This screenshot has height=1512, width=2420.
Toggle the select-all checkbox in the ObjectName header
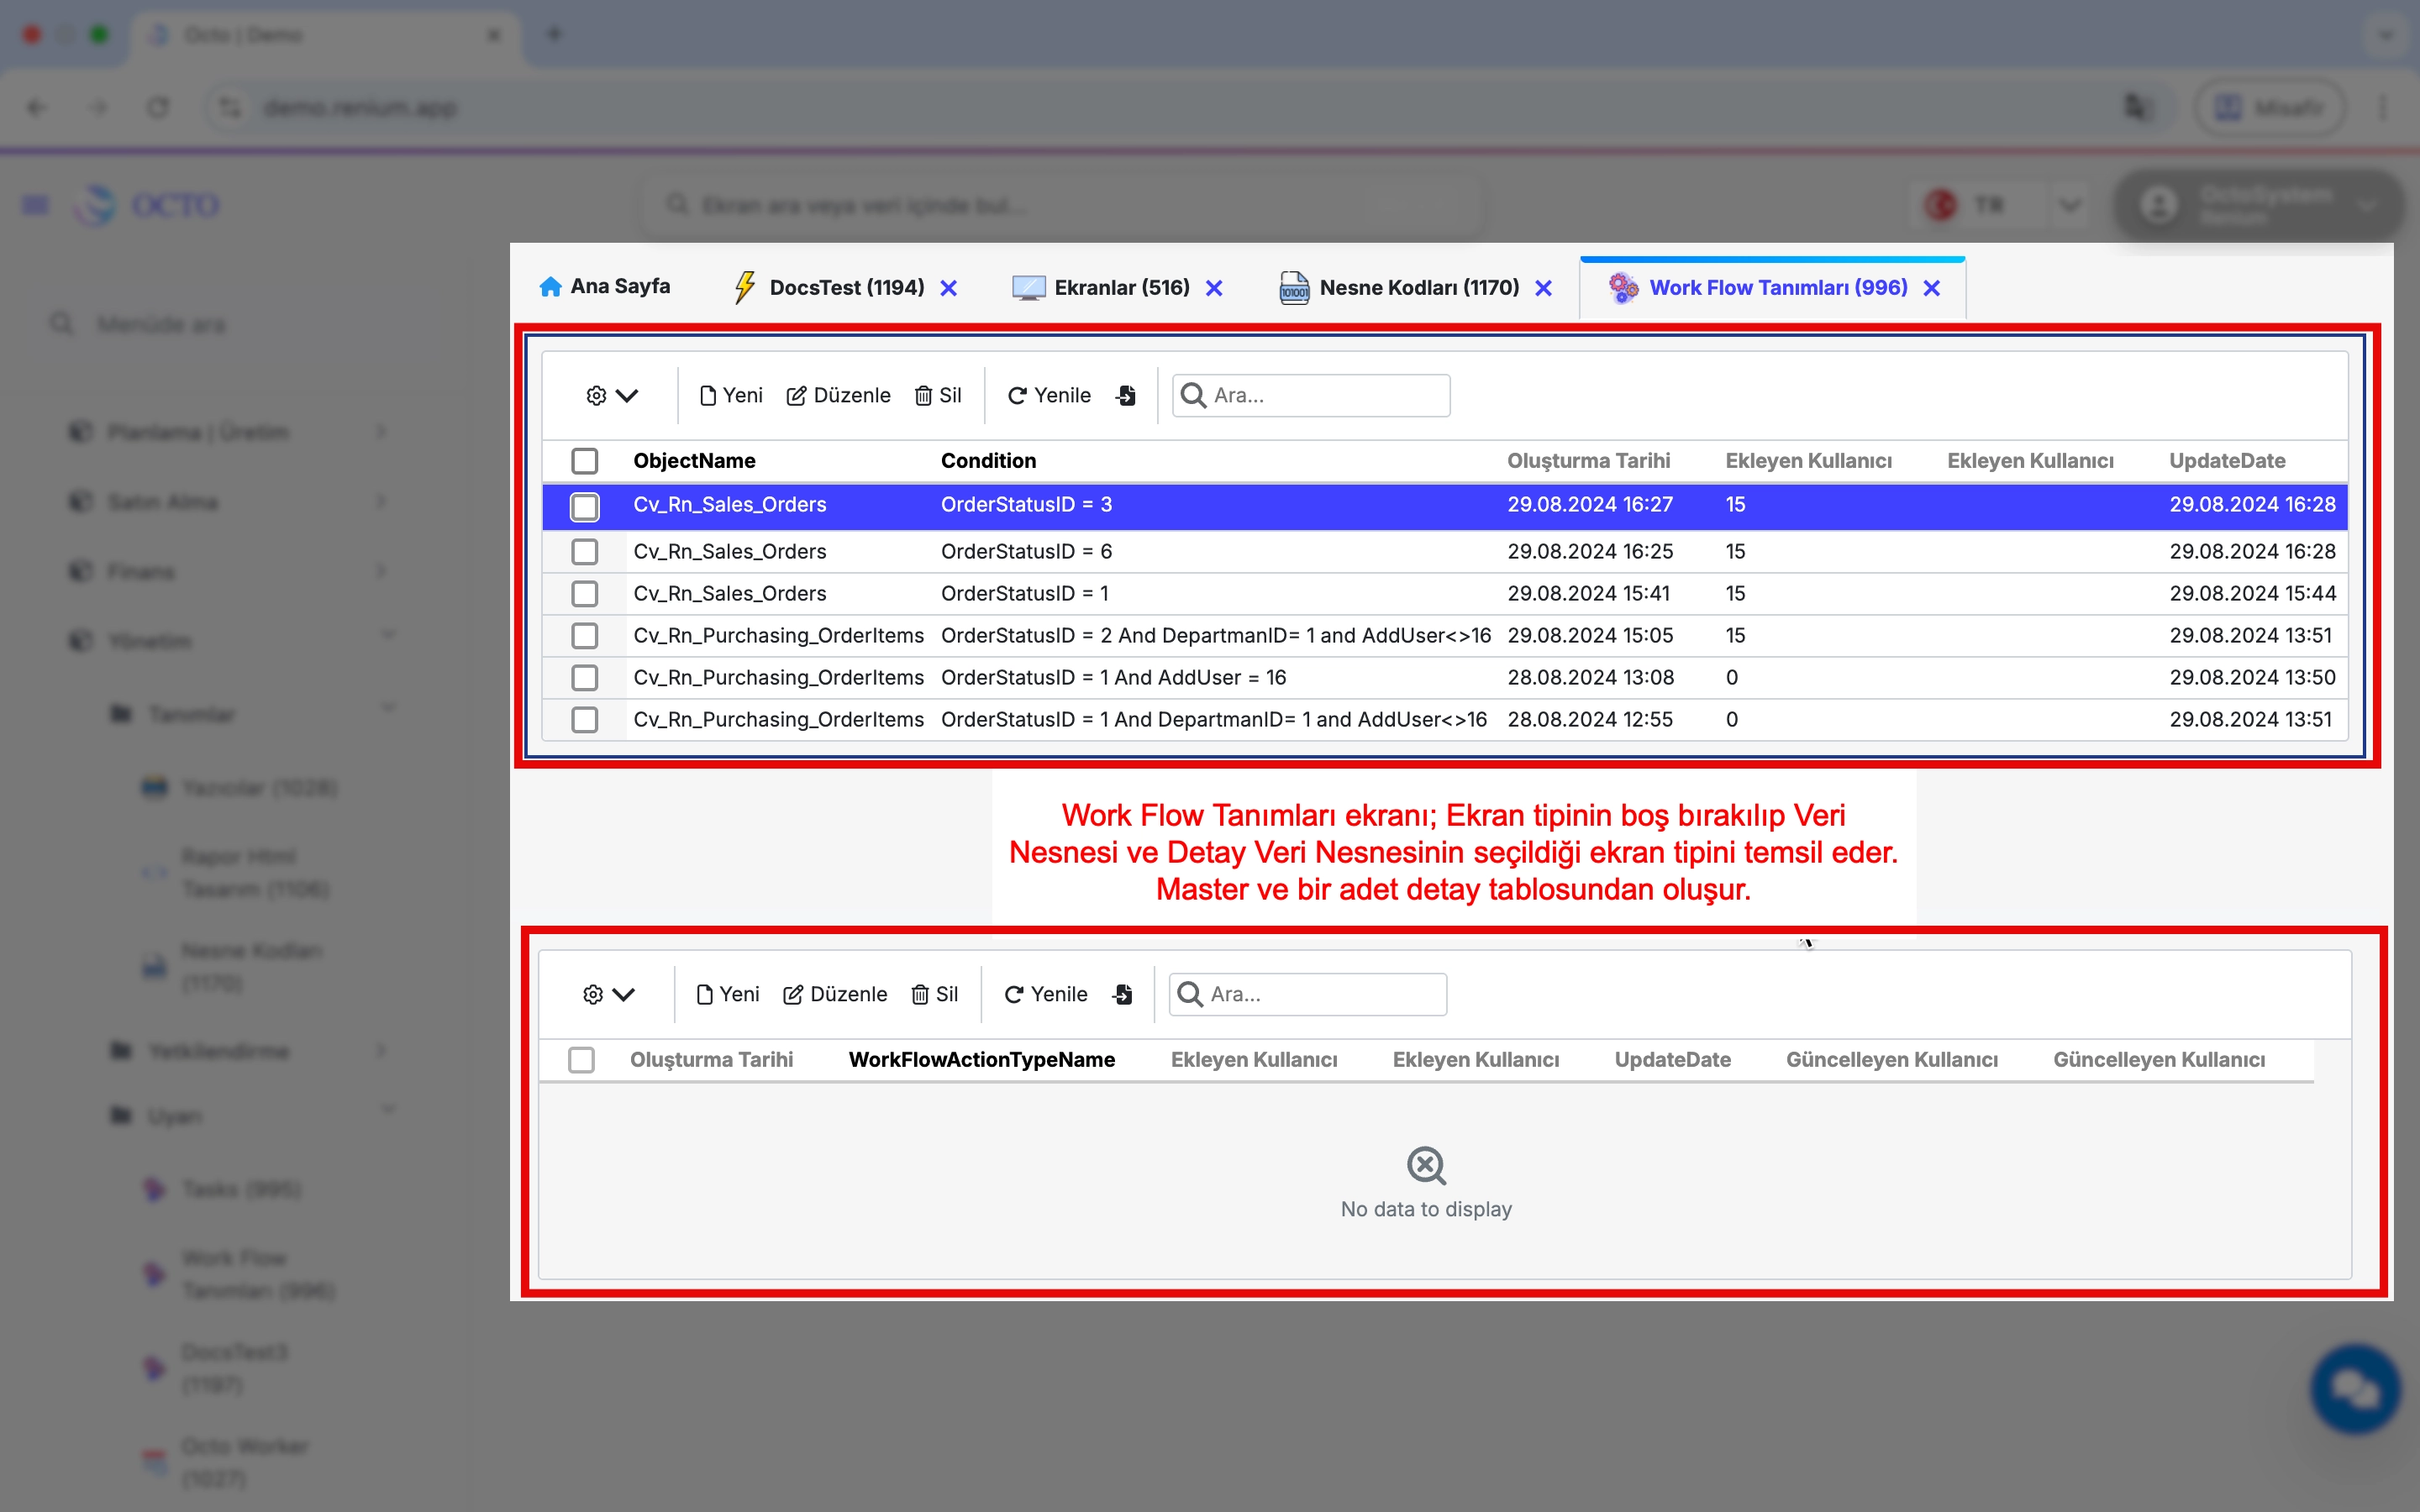pyautogui.click(x=585, y=461)
